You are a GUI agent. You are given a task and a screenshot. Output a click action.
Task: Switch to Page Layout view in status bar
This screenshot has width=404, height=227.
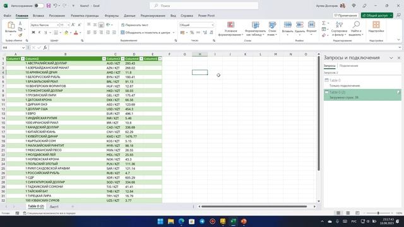[348, 213]
